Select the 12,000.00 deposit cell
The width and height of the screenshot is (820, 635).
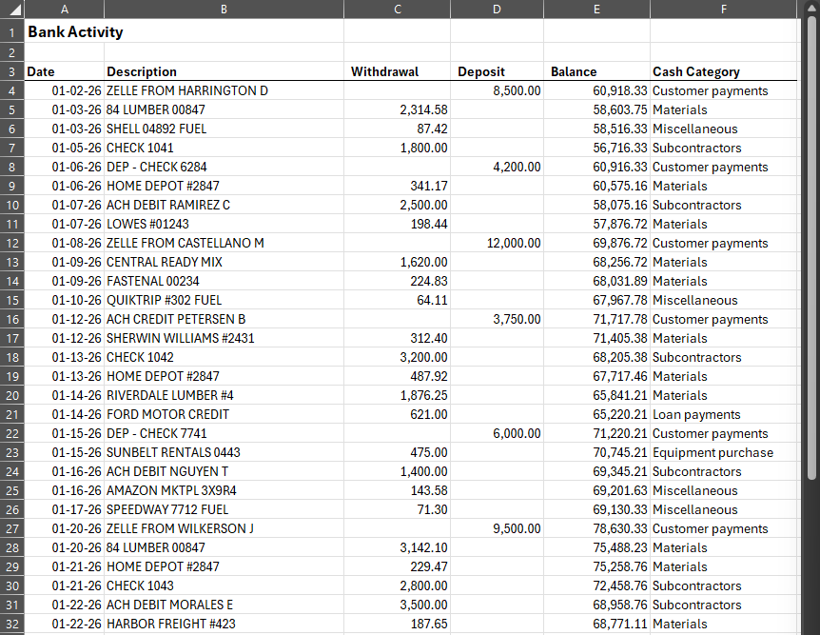click(497, 244)
